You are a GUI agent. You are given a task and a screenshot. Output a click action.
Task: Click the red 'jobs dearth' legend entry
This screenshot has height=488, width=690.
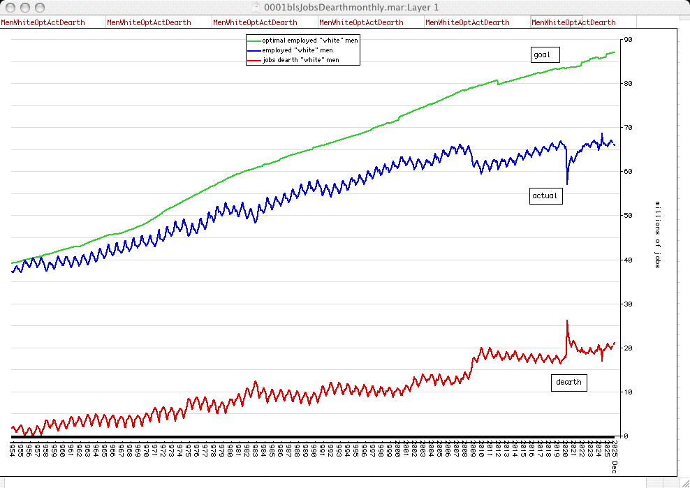[x=300, y=60]
